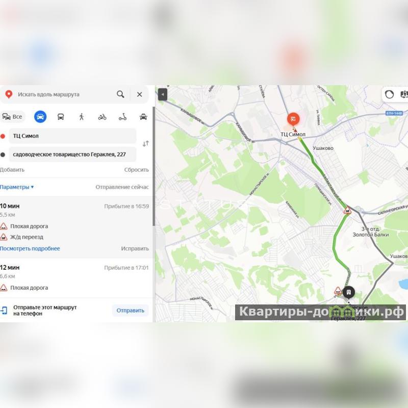The image size is (408, 408).
Task: Open Отправление сейчас departure time selector
Action: [x=122, y=187]
